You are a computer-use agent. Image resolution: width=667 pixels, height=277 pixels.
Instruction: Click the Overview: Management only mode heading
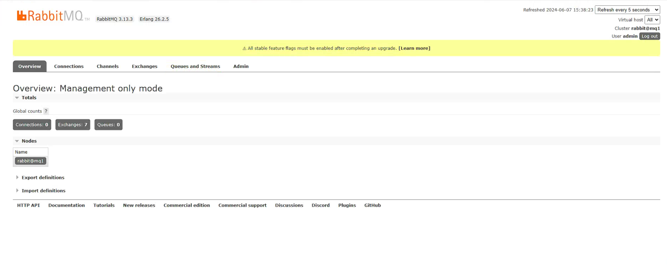[x=88, y=88]
